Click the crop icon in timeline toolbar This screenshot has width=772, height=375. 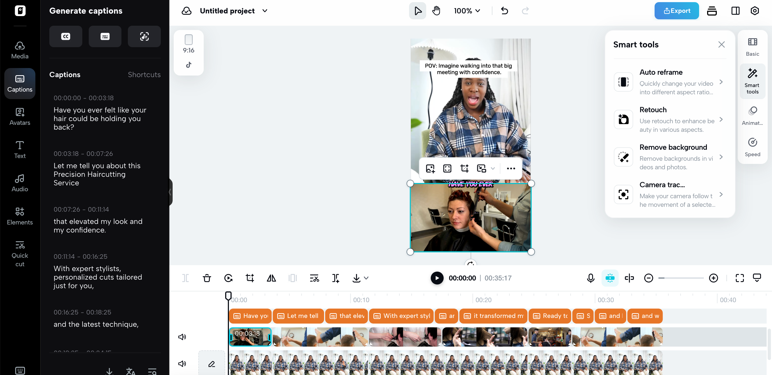[250, 278]
